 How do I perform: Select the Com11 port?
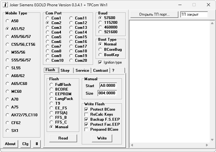78,18
